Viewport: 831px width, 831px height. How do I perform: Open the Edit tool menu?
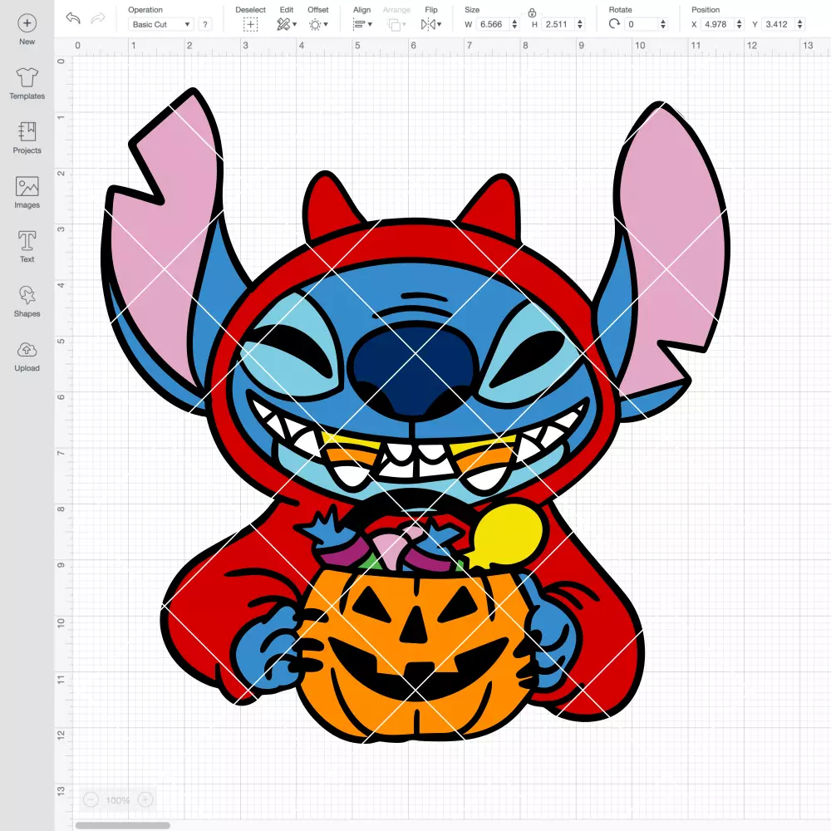(x=287, y=24)
